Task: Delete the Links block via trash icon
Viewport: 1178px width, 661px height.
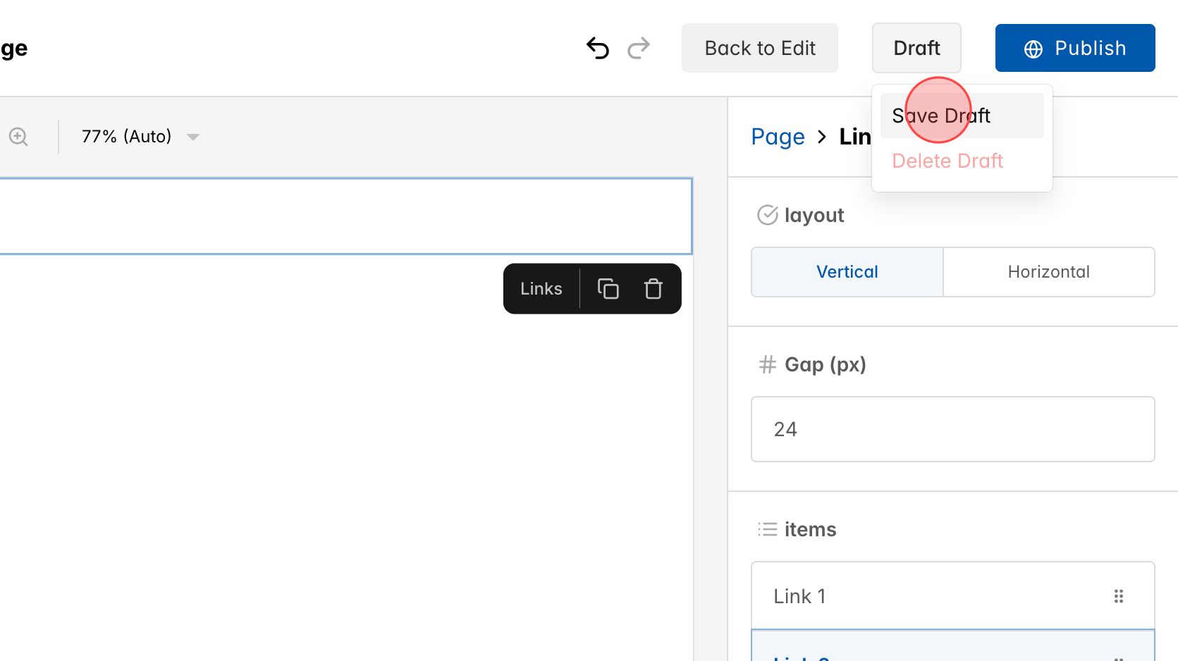Action: pos(653,288)
